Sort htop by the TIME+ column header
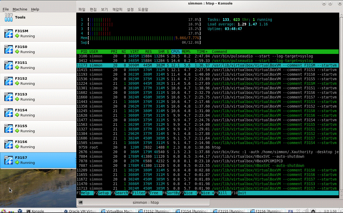This screenshot has height=213, width=343. pos(202,52)
